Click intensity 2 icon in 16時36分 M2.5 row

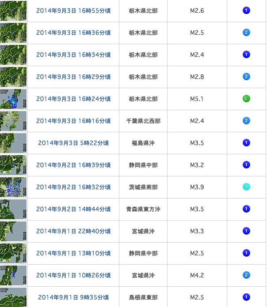pyautogui.click(x=246, y=32)
